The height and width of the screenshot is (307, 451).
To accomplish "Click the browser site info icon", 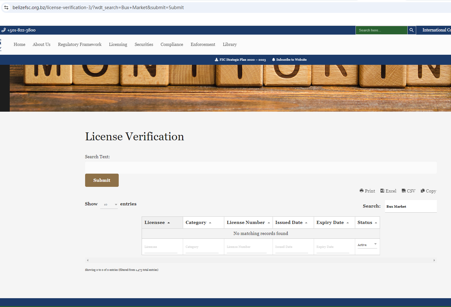I will (6, 8).
